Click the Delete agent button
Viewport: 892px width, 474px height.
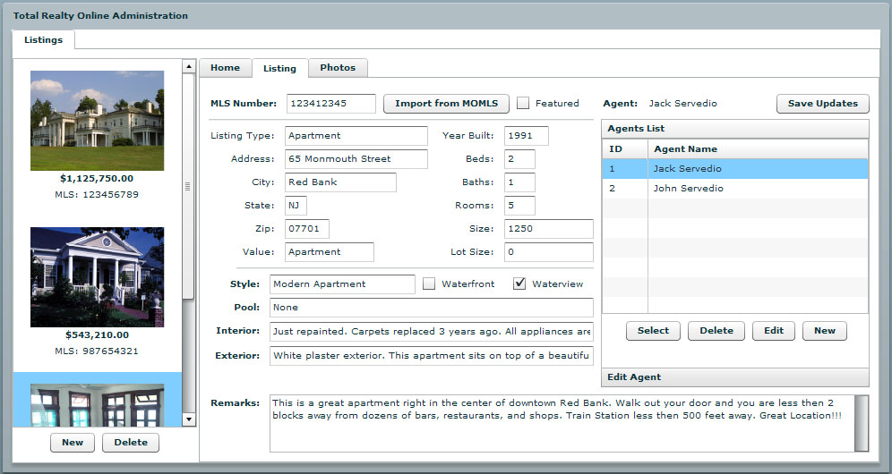(x=716, y=331)
